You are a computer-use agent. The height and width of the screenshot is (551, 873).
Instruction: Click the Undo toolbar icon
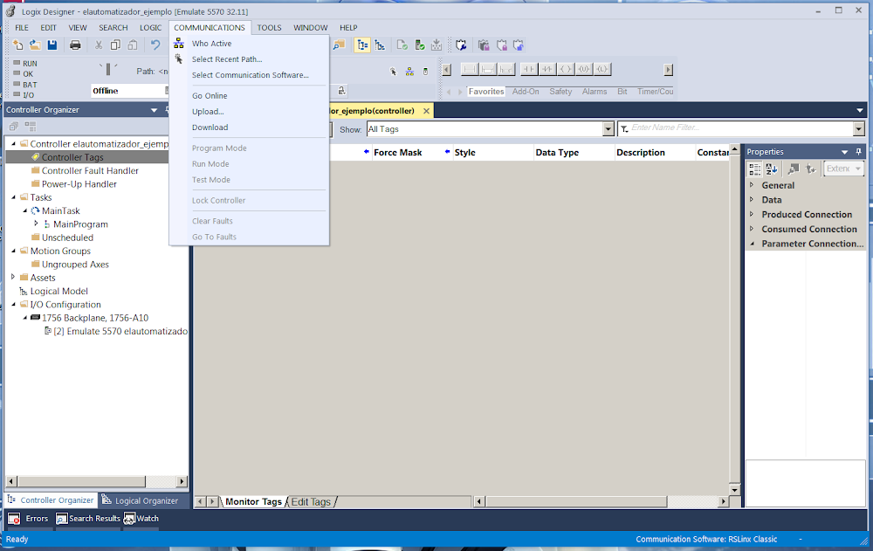coord(154,45)
